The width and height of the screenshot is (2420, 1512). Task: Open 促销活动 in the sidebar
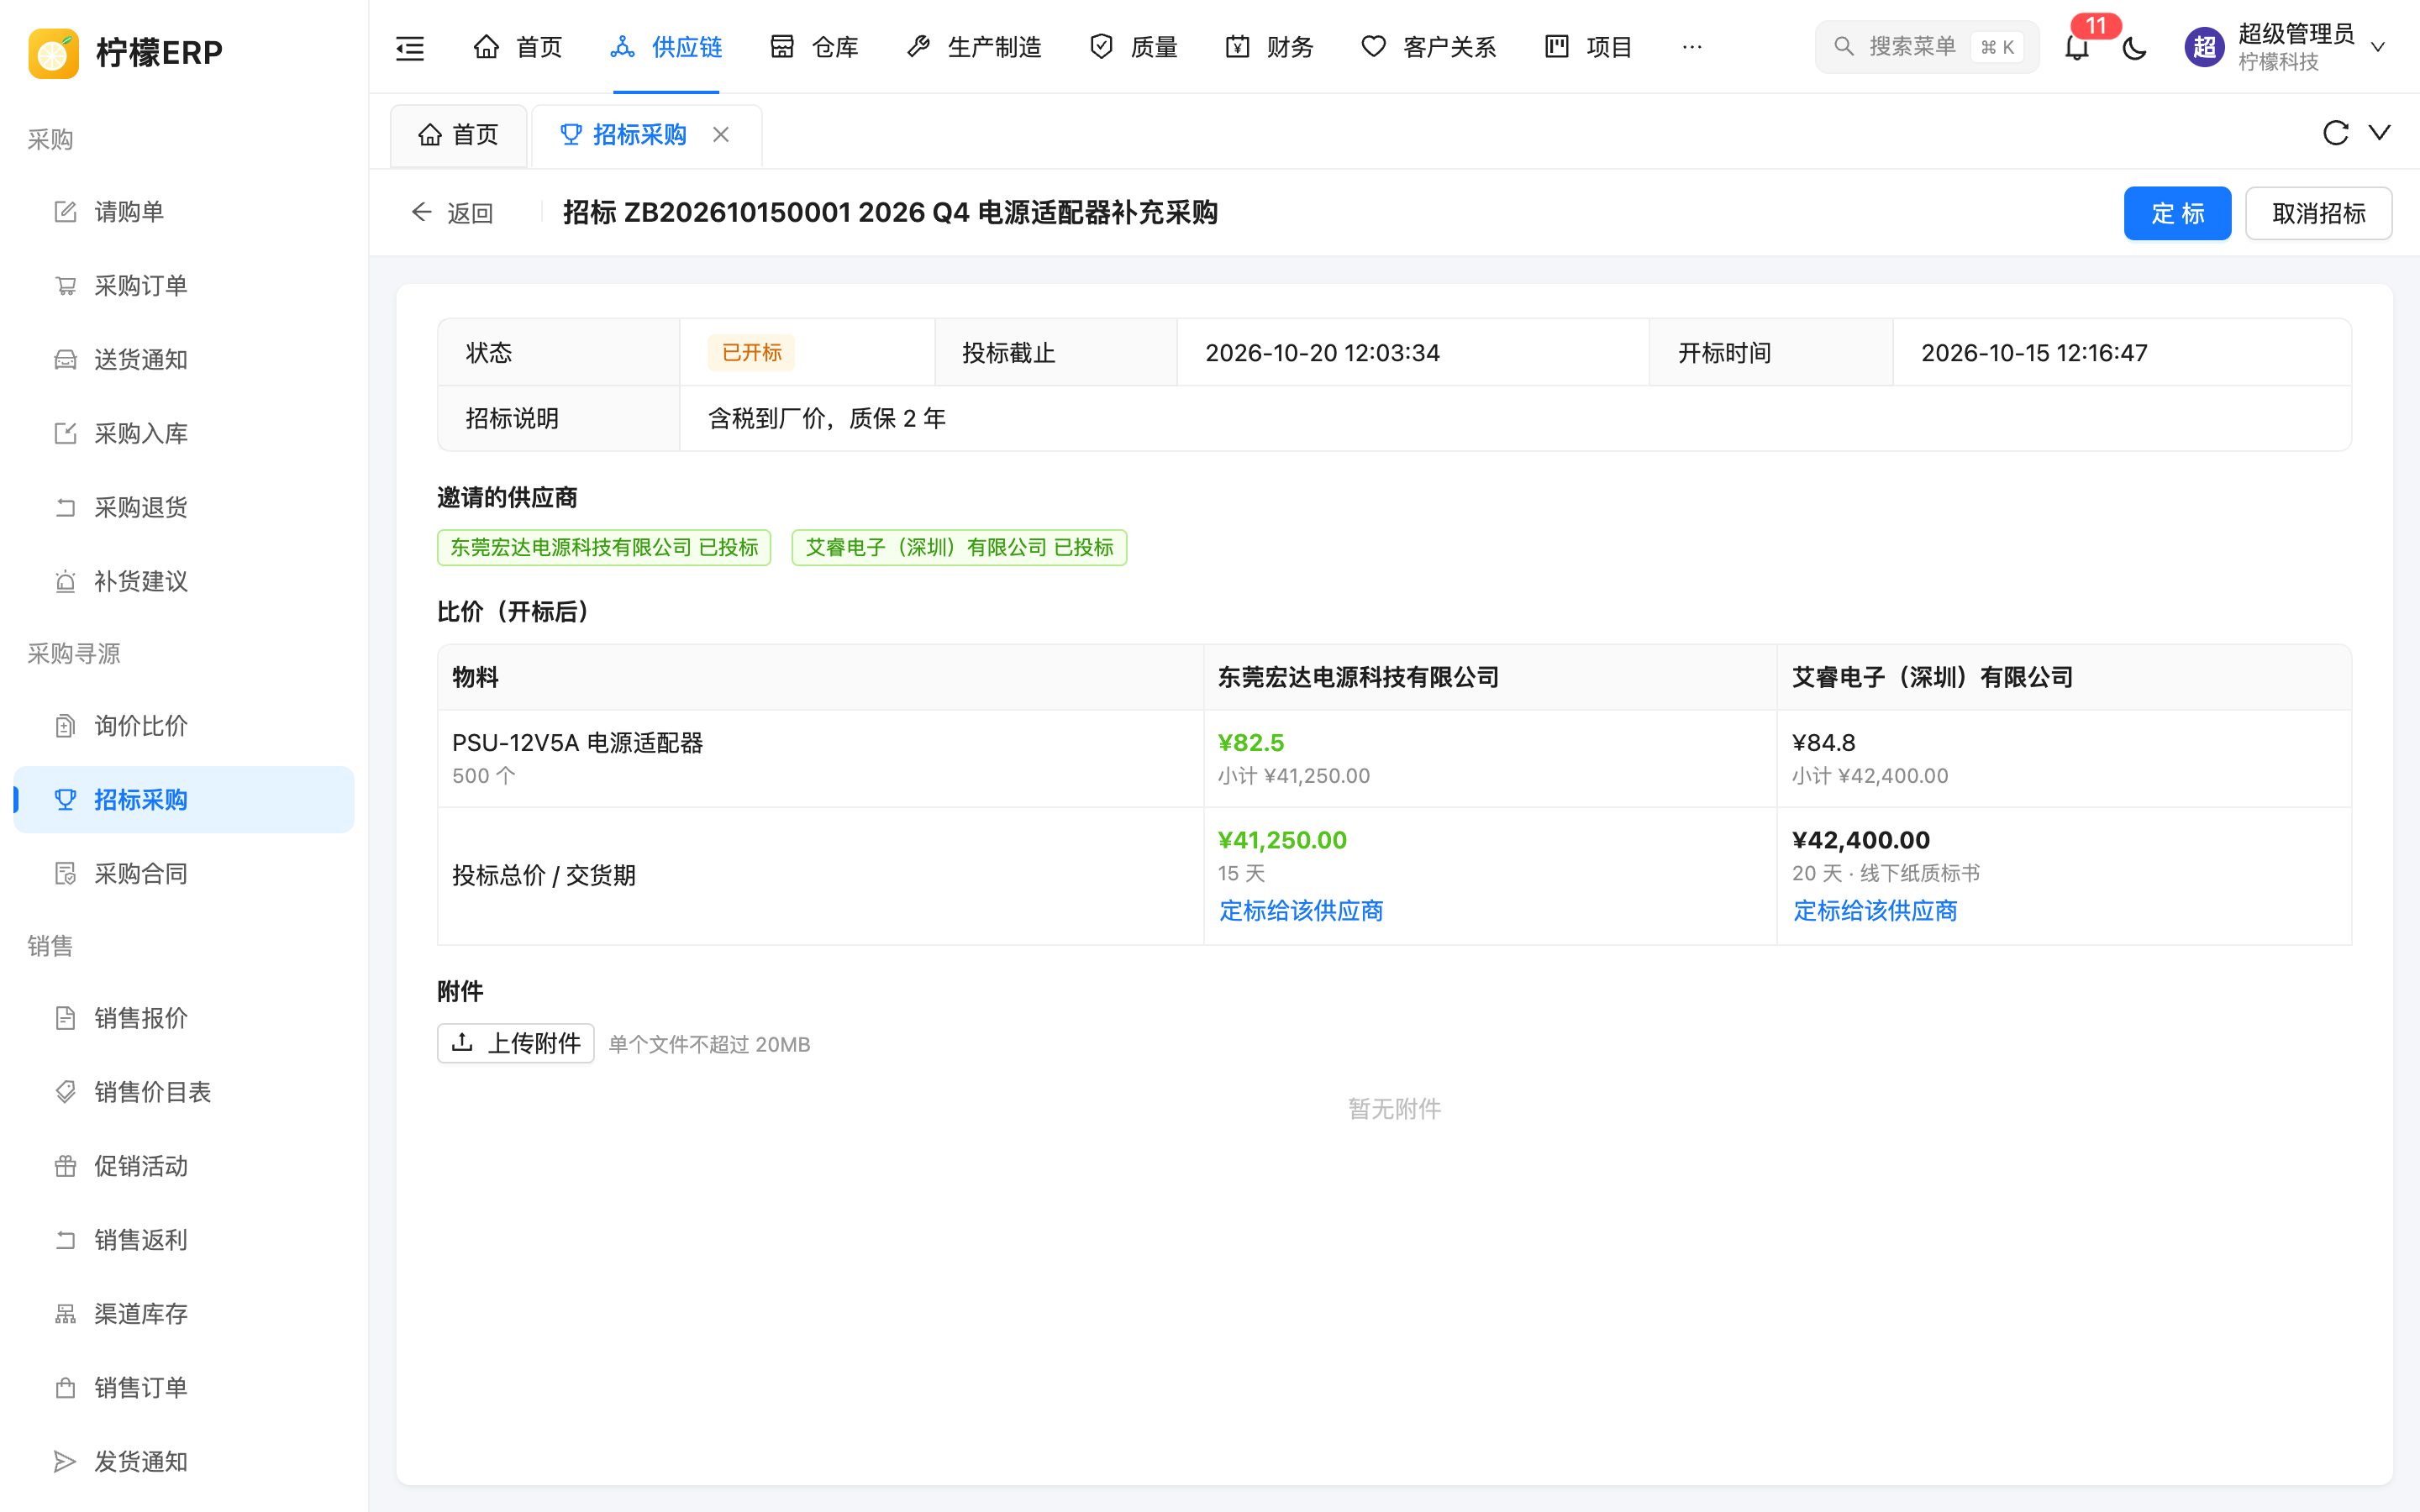[x=184, y=1166]
